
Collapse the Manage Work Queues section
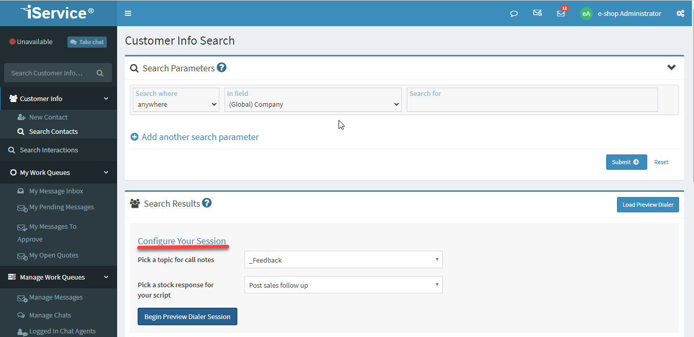(59, 277)
